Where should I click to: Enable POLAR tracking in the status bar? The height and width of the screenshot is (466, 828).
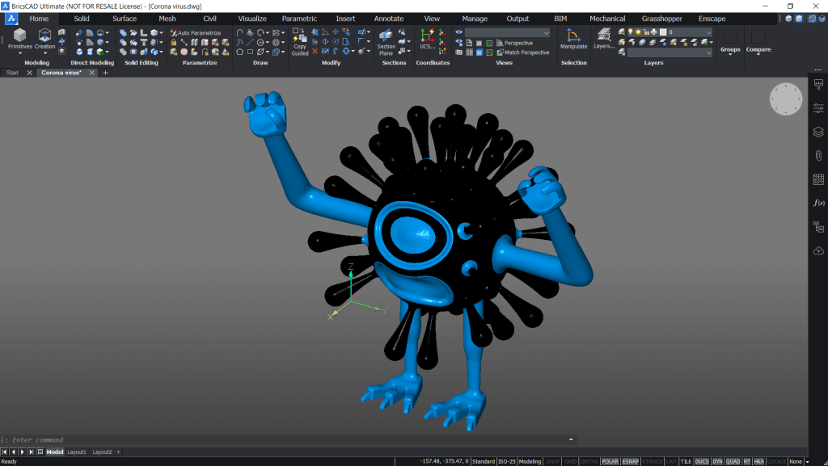click(x=610, y=460)
